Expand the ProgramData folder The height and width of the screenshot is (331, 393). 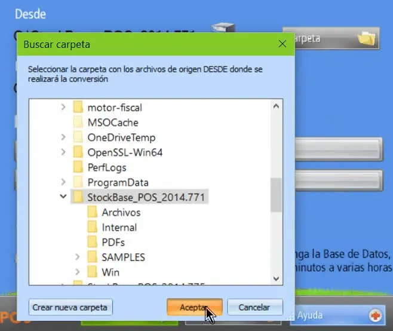[63, 182]
